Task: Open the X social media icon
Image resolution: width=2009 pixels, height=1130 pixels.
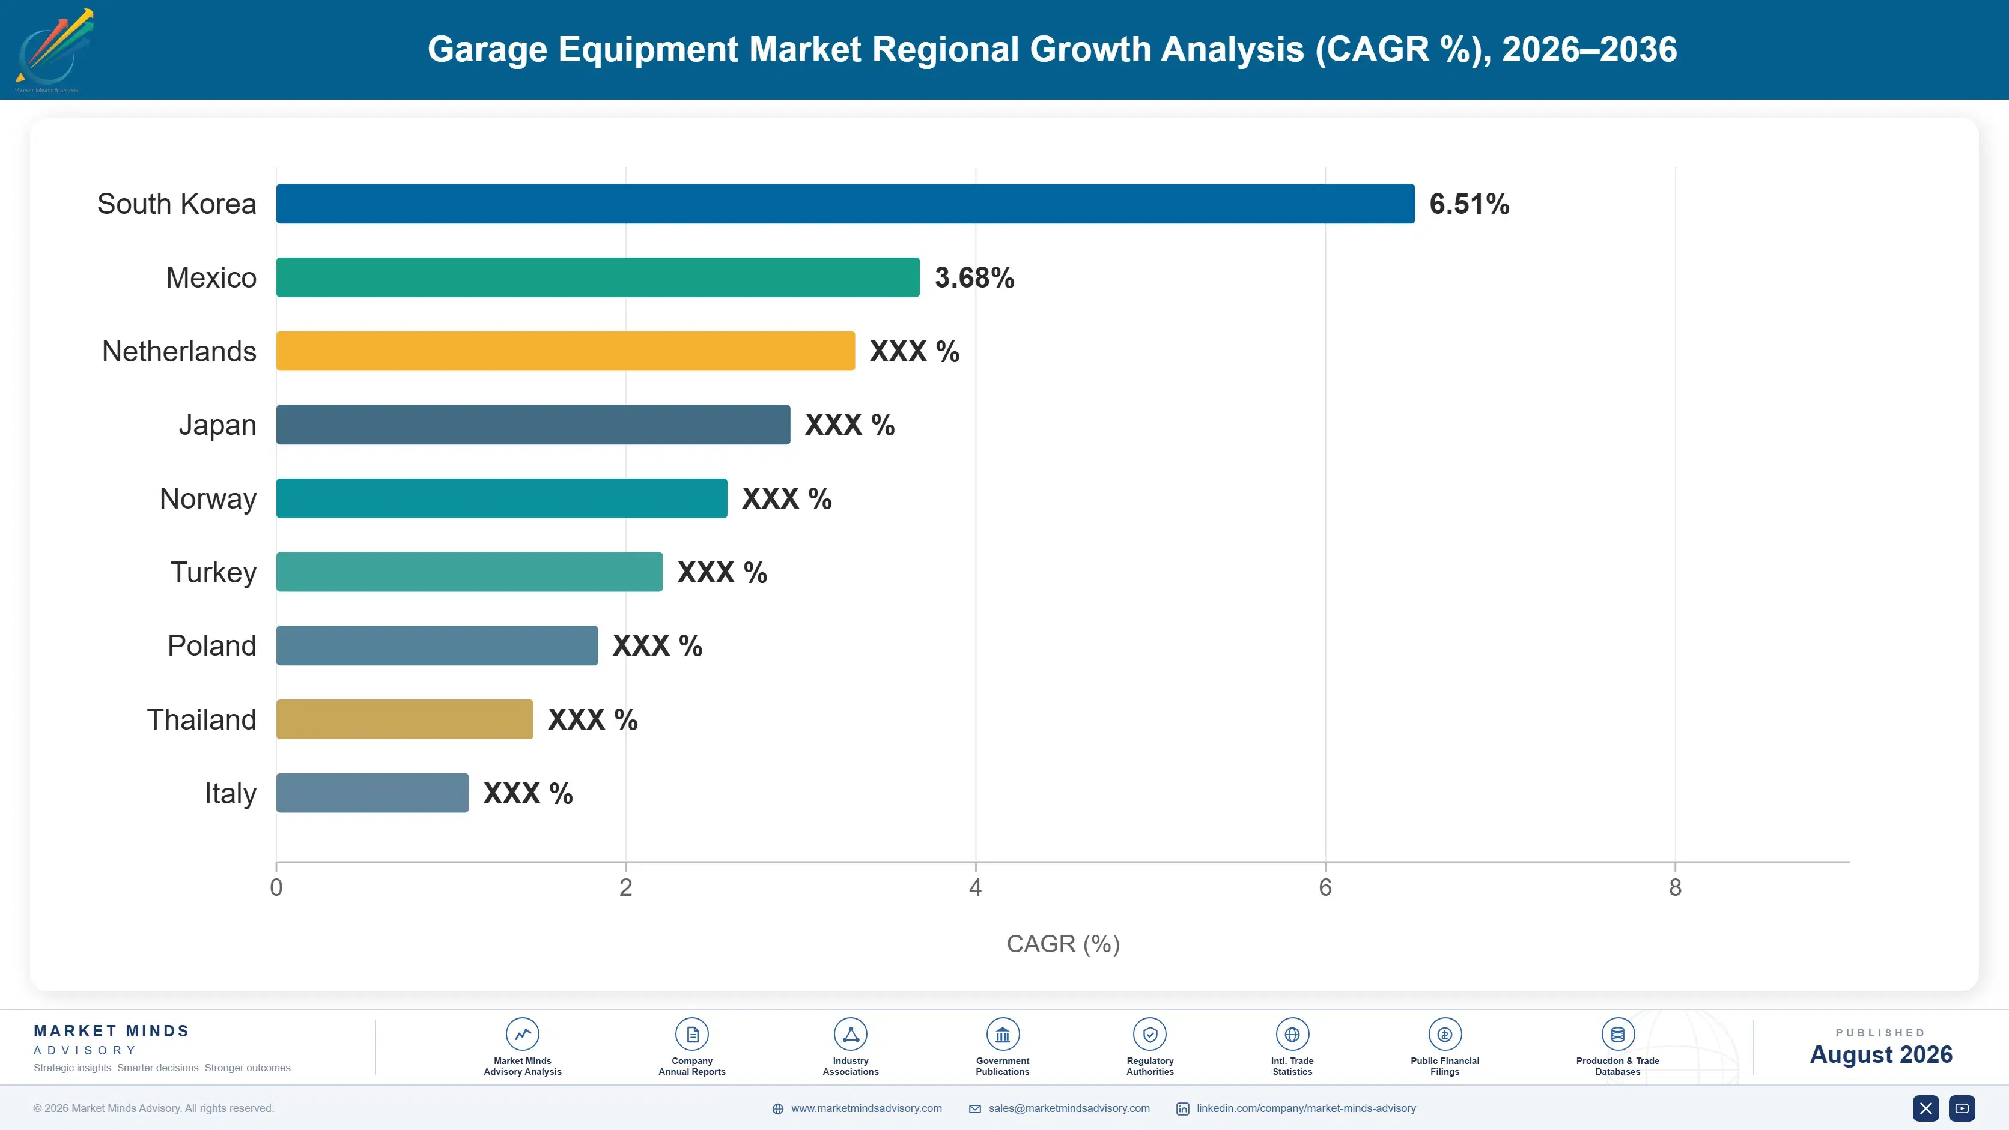Action: coord(1925,1108)
